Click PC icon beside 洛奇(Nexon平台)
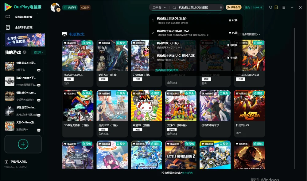 coord(39,85)
